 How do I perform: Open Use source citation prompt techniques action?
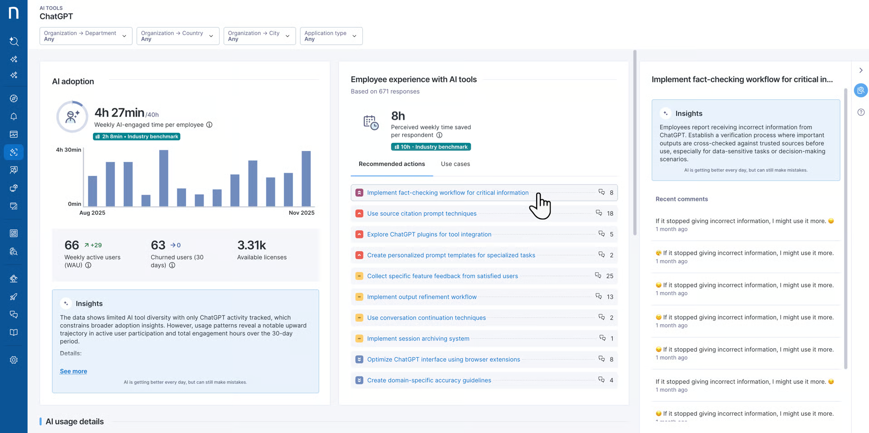click(421, 214)
